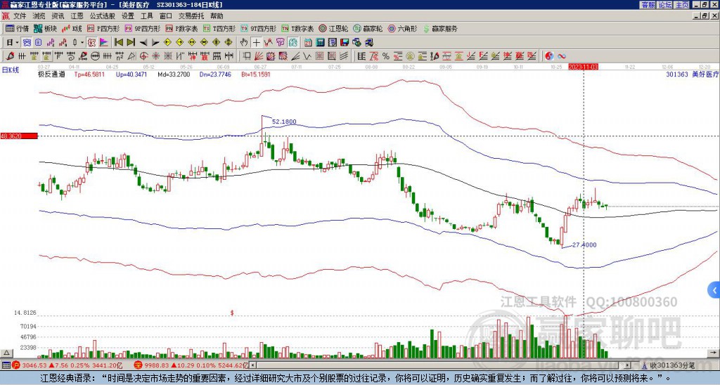Open the 江恩轮 Gann wheel
Image resolution: width=720 pixels, height=385 pixels.
(333, 28)
